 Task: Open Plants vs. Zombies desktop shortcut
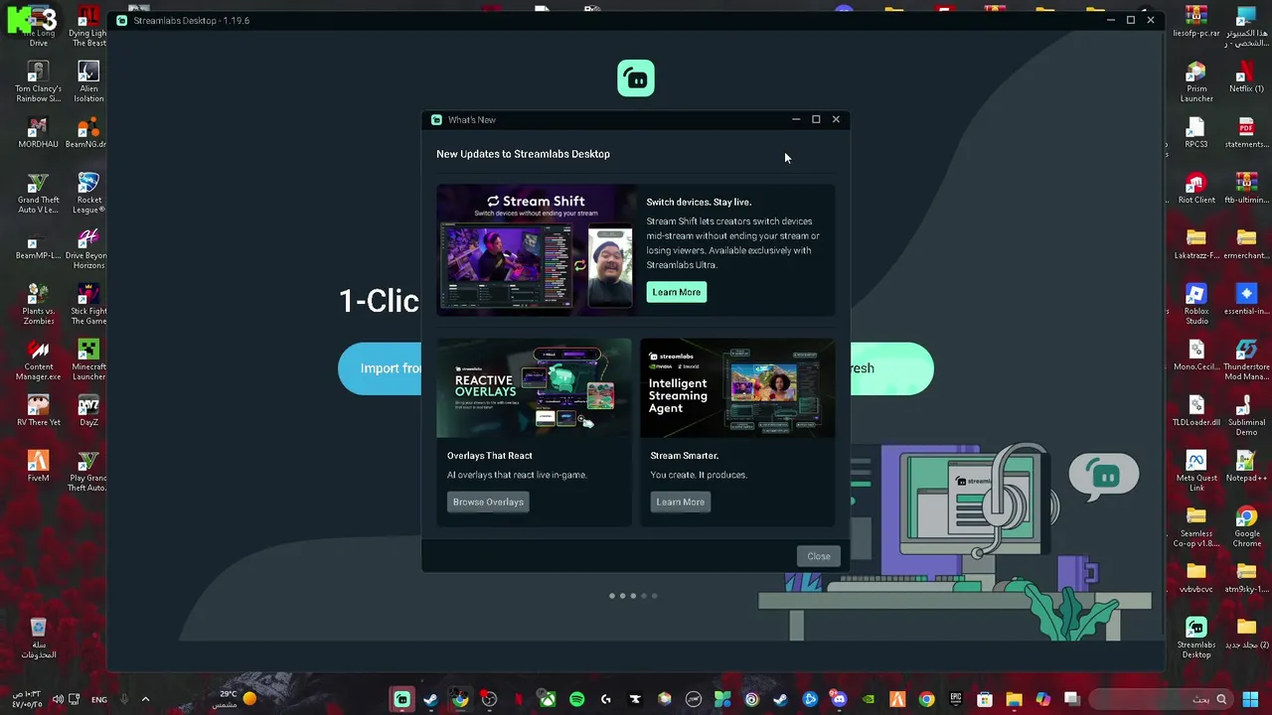click(x=38, y=305)
